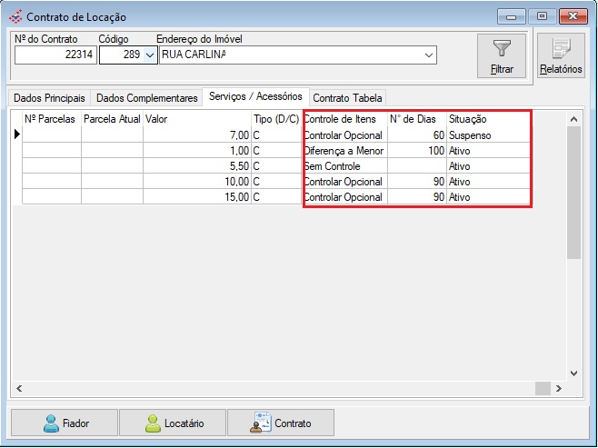Click the Filtrar funnel icon

[503, 47]
